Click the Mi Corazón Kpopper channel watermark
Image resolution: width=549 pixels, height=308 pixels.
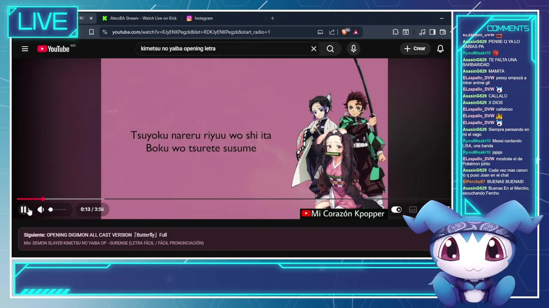(343, 213)
